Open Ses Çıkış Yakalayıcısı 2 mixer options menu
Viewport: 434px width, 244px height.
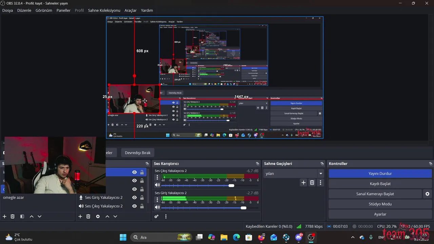[x=157, y=177]
